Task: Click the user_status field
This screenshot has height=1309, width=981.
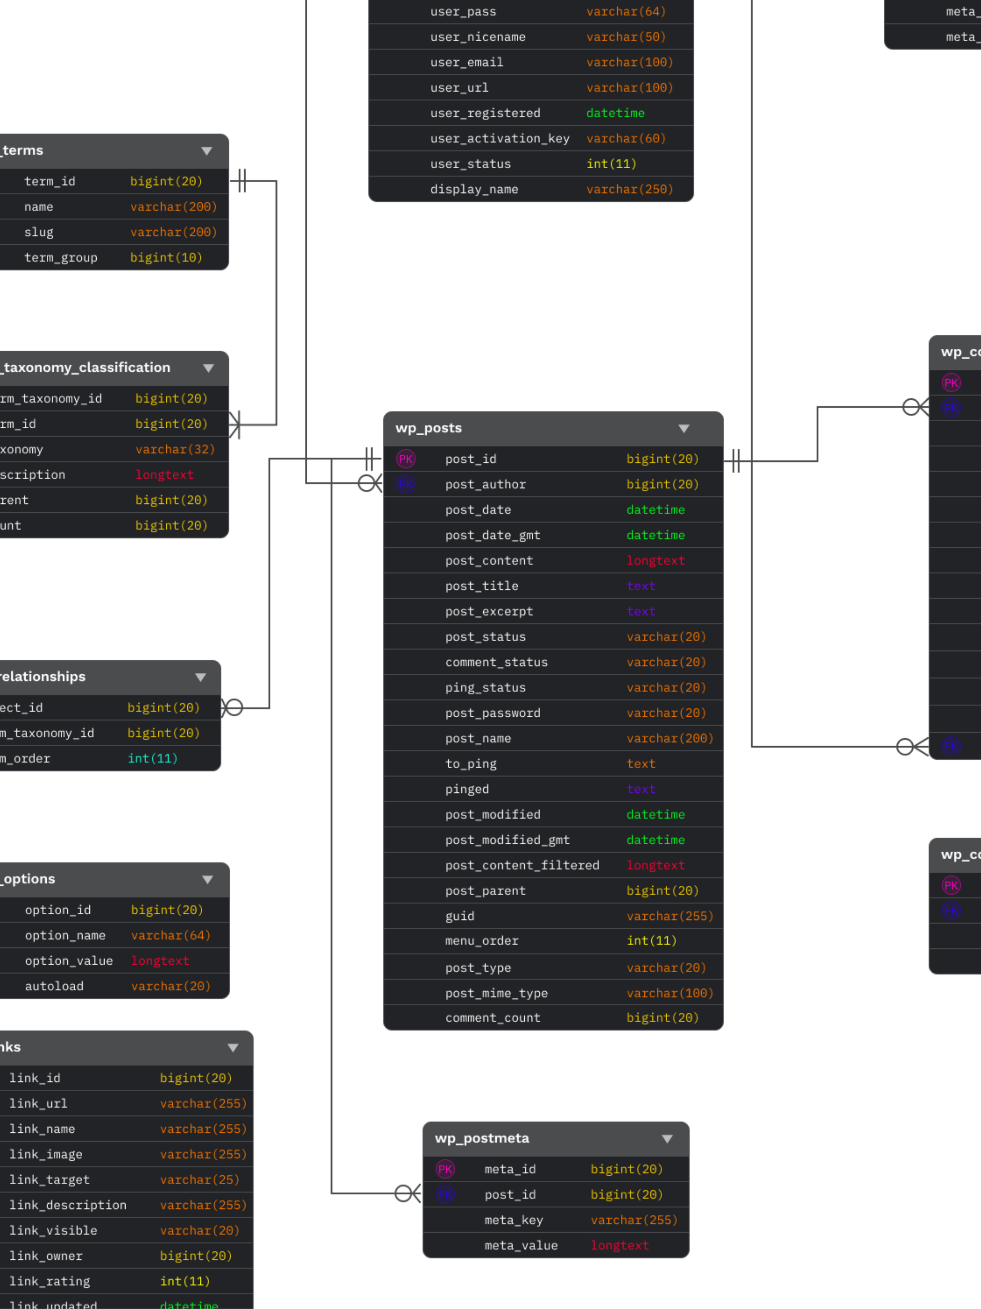Action: (x=530, y=164)
